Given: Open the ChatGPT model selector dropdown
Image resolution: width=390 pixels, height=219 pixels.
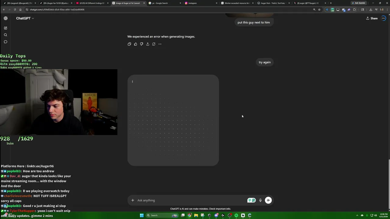Looking at the screenshot, I should [x=25, y=18].
